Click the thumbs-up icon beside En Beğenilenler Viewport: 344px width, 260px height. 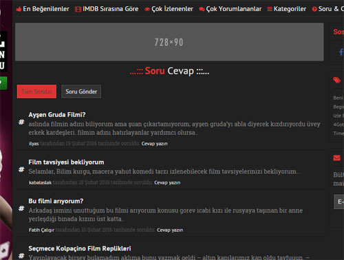click(19, 9)
